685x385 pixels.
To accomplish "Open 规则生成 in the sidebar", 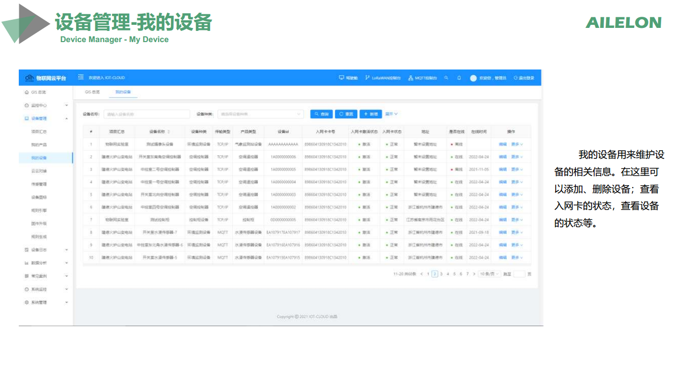I will [39, 237].
